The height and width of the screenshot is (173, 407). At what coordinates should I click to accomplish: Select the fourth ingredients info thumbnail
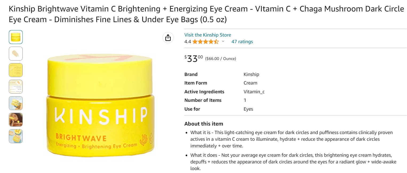[16, 87]
